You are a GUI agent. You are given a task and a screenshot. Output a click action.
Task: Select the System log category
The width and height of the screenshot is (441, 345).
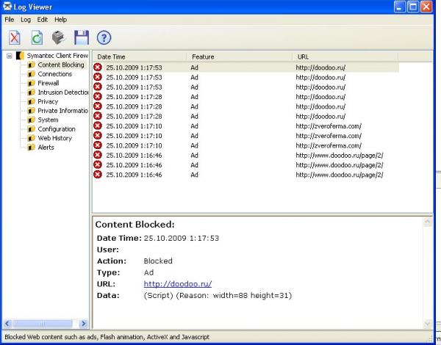[x=48, y=120]
